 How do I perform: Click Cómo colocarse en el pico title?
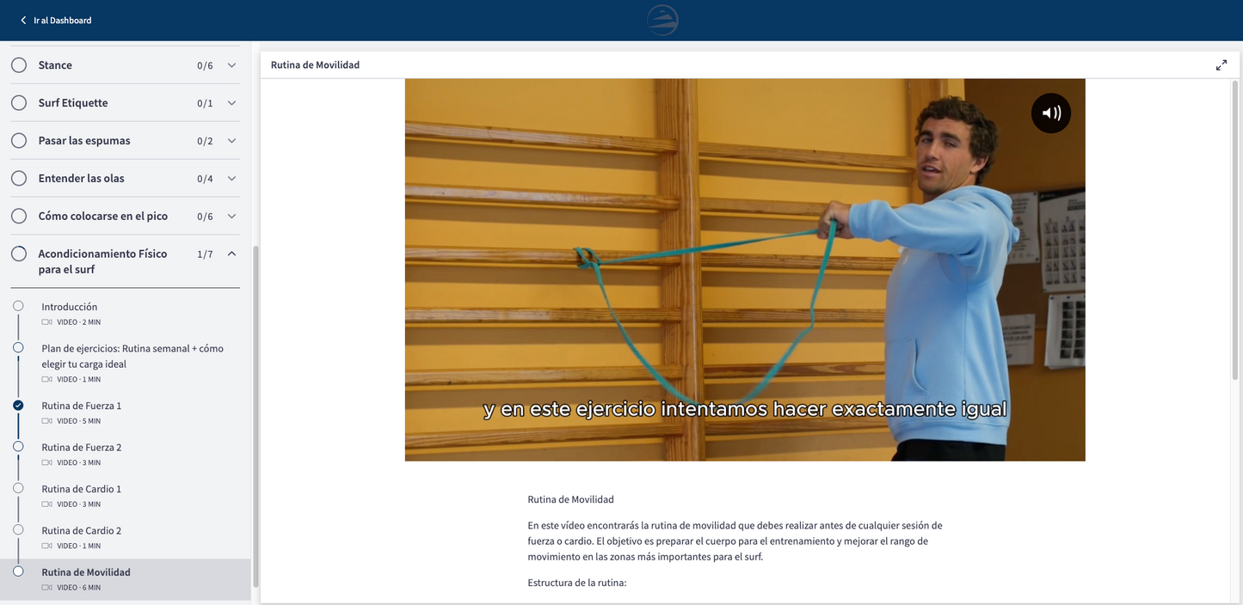pos(103,217)
